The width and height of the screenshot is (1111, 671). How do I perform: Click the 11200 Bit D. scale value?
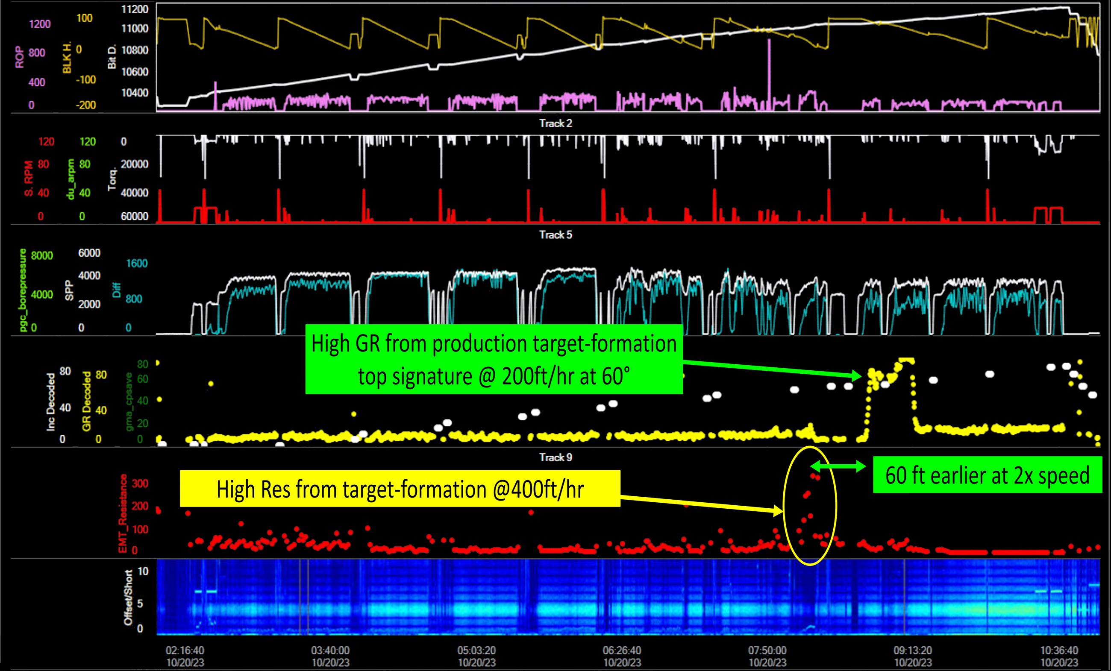[134, 9]
